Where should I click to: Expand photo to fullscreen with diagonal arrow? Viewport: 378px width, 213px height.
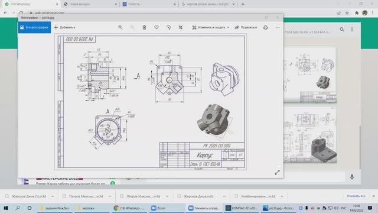277,172
